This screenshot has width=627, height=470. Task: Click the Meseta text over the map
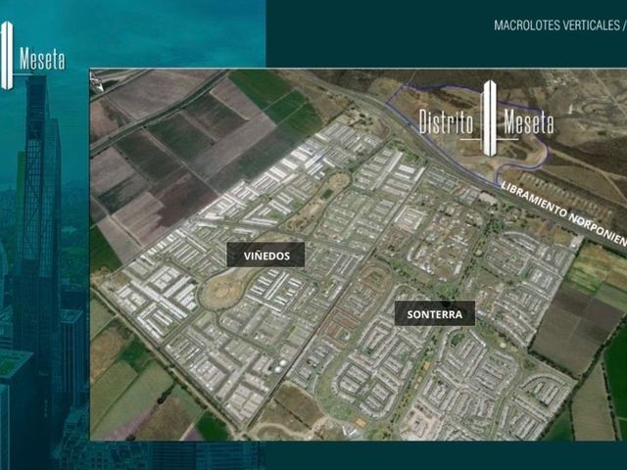529,121
